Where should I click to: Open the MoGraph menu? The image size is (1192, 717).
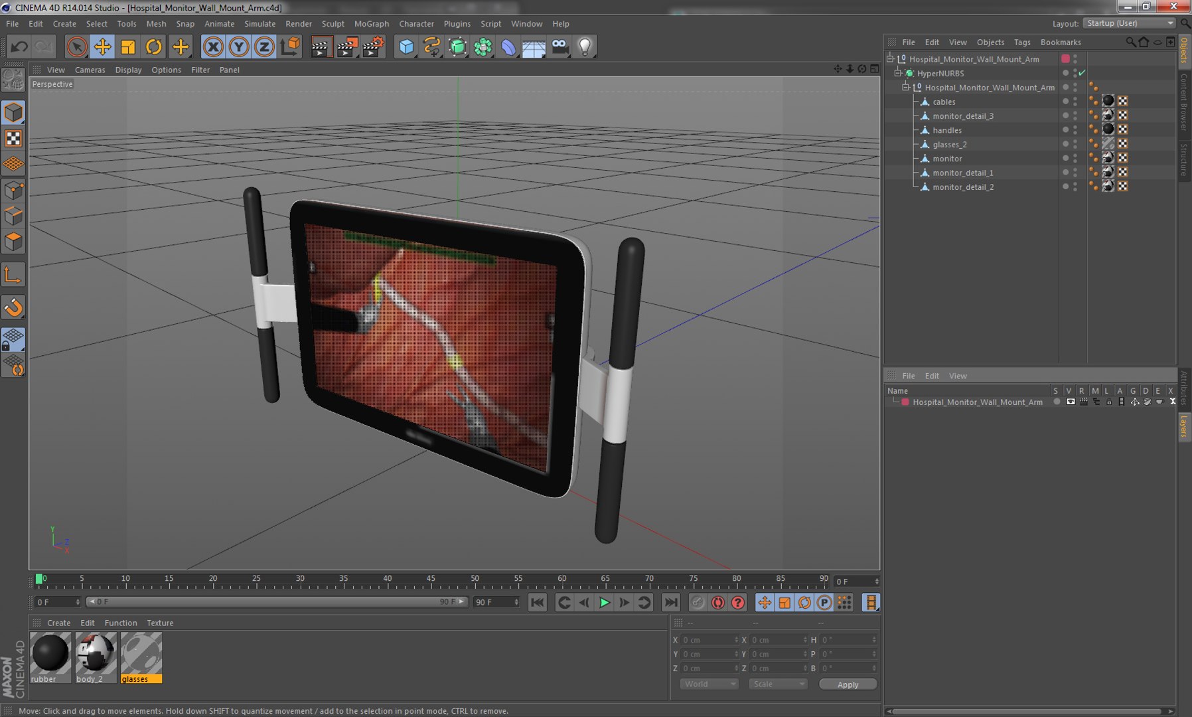point(372,24)
